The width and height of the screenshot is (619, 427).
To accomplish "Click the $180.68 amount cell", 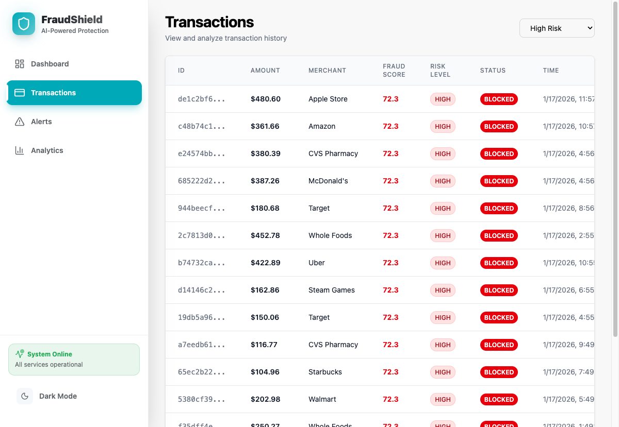I will click(x=265, y=208).
